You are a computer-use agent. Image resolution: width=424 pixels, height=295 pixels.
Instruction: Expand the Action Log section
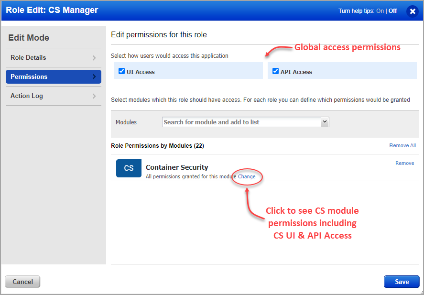(53, 96)
